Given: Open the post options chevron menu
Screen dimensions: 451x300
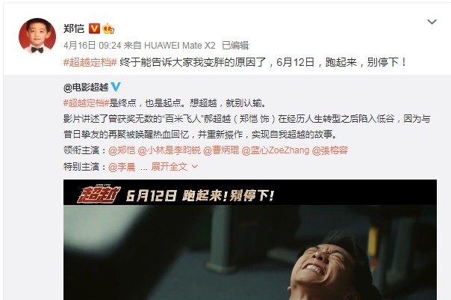Looking at the screenshot, I should [432, 22].
